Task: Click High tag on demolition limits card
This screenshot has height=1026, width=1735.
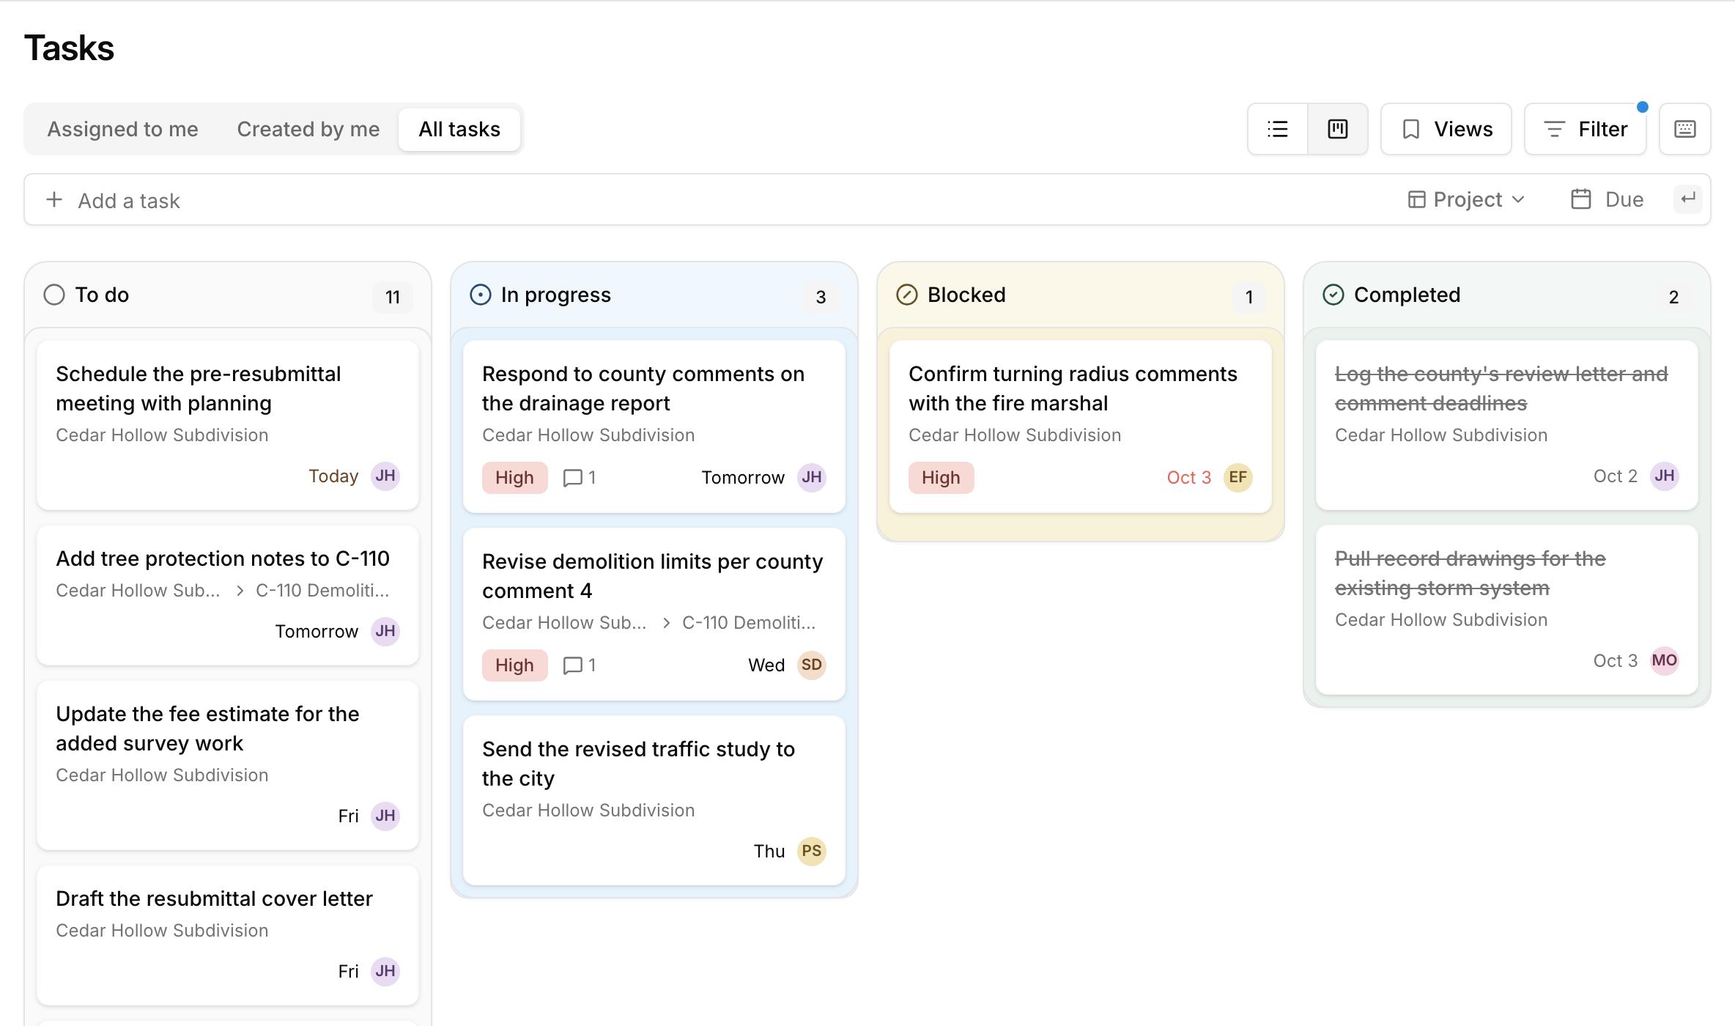Action: (x=514, y=665)
